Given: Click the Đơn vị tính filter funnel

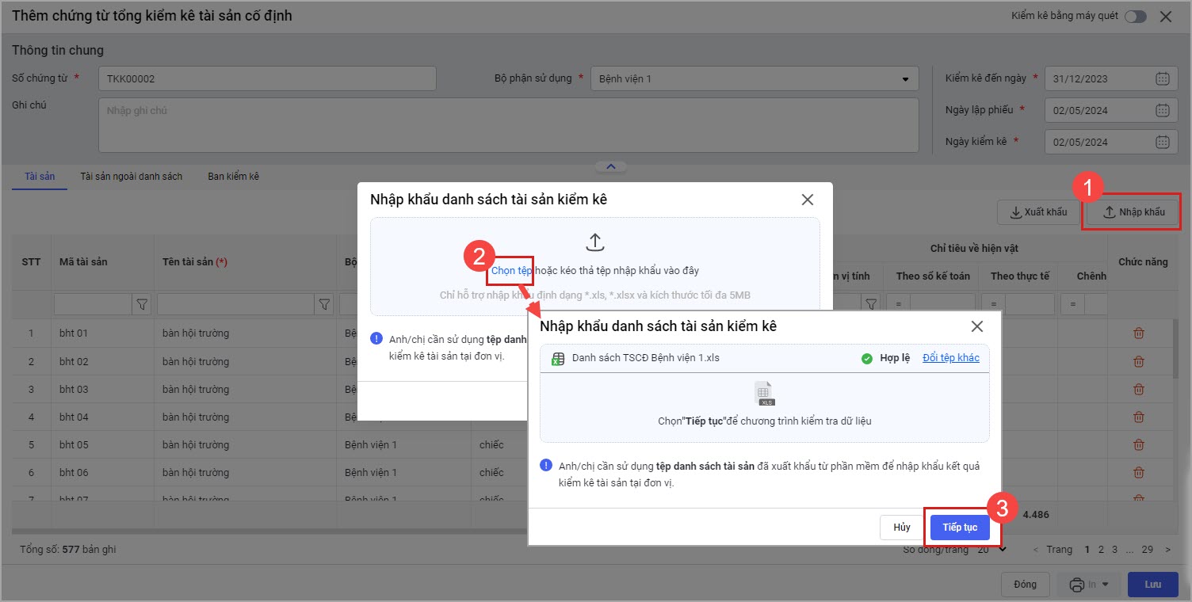Looking at the screenshot, I should [871, 303].
